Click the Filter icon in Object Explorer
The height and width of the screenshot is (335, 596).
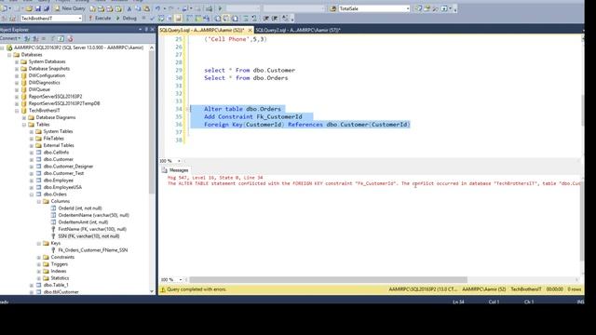point(52,38)
